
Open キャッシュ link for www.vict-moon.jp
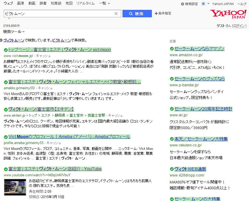43,56
